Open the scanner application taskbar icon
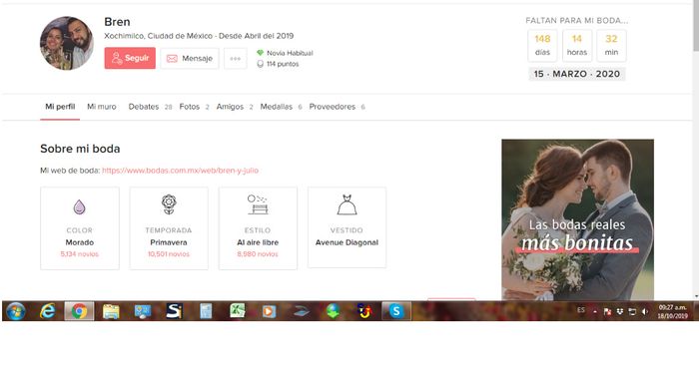 click(301, 311)
